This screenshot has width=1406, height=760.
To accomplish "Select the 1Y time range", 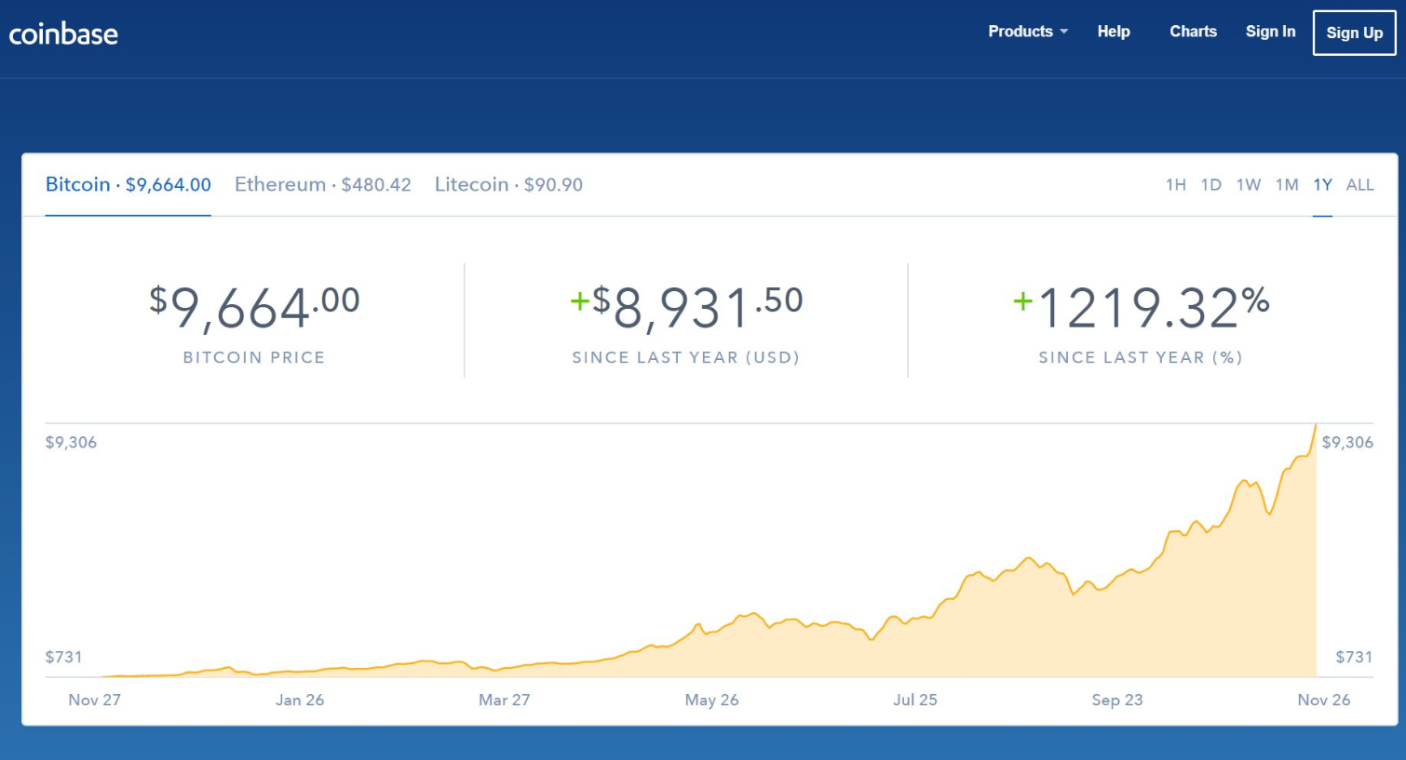I will (1322, 184).
